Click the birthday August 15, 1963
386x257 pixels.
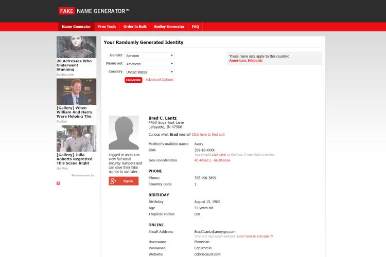(207, 201)
